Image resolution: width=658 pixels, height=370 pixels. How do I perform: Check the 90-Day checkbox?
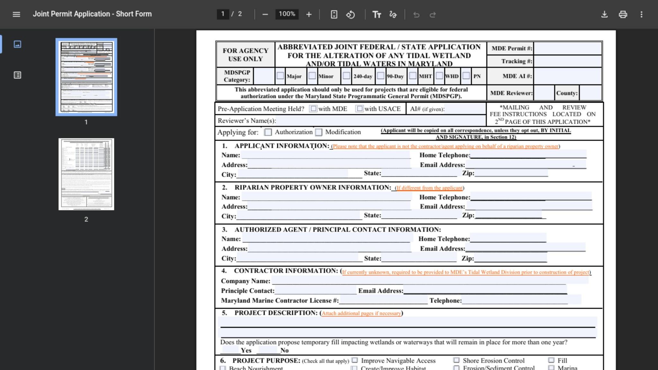(x=381, y=76)
